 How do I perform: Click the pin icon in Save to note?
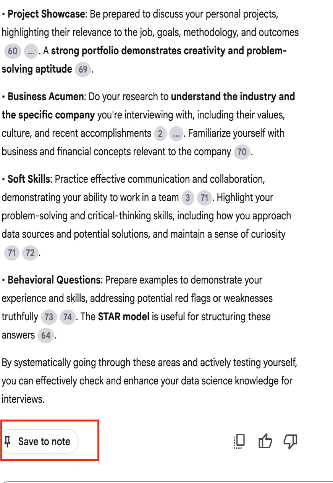7,442
